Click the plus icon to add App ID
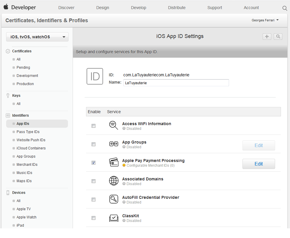Screen dimensions: 290x238 267,37
